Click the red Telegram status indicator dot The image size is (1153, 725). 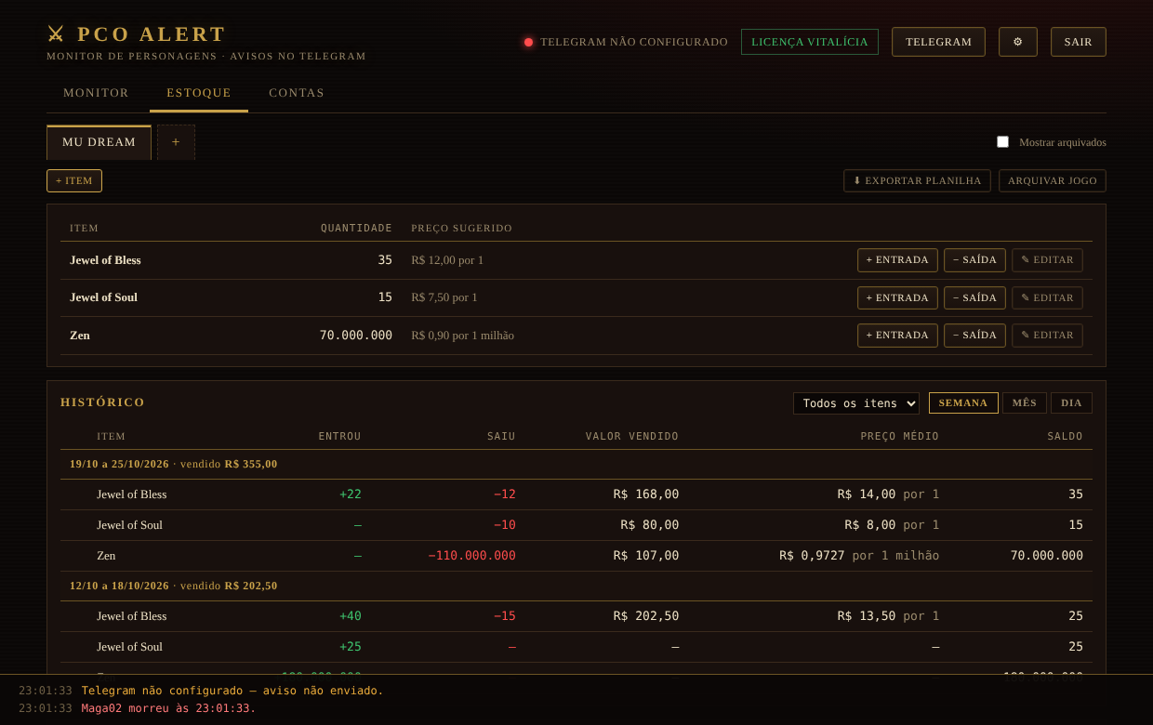tap(528, 42)
